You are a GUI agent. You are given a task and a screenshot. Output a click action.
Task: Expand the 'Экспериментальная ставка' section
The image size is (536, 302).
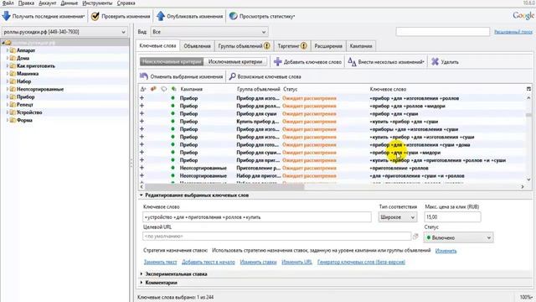point(142,274)
